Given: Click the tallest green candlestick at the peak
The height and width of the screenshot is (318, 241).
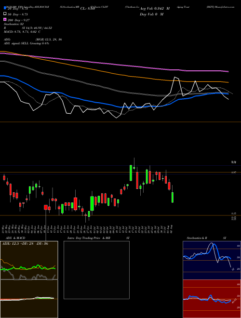Looking at the screenshot, I should (x=131, y=173).
